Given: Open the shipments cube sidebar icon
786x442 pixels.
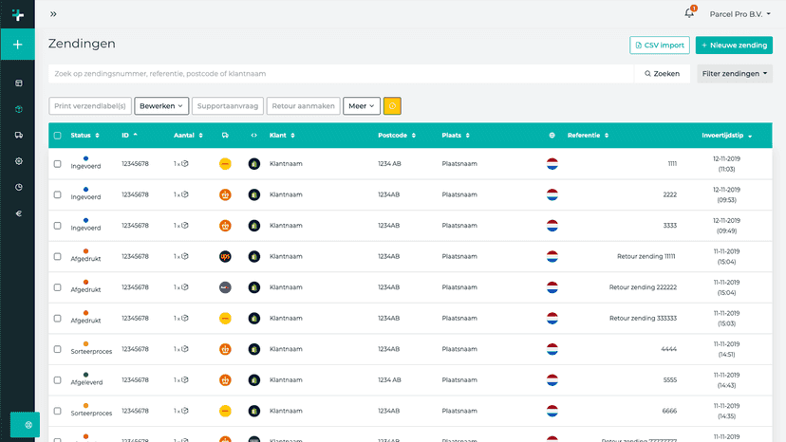Looking at the screenshot, I should point(19,109).
